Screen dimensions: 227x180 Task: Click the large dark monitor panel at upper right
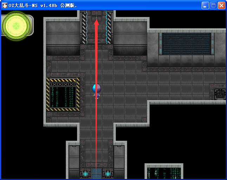point(187,44)
